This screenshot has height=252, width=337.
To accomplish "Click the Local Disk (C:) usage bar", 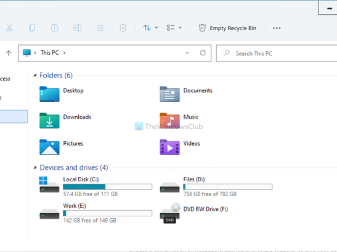I will pyautogui.click(x=108, y=187).
